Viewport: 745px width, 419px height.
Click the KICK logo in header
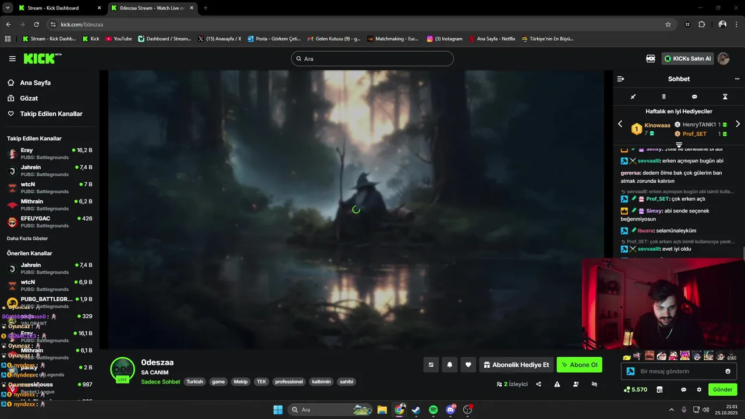pyautogui.click(x=42, y=58)
